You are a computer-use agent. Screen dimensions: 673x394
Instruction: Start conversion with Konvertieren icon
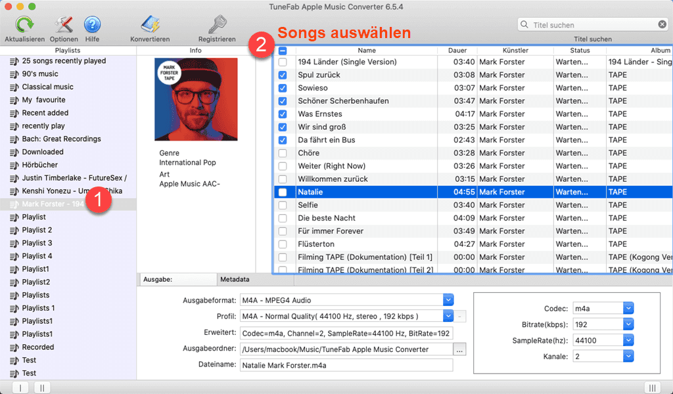(150, 26)
